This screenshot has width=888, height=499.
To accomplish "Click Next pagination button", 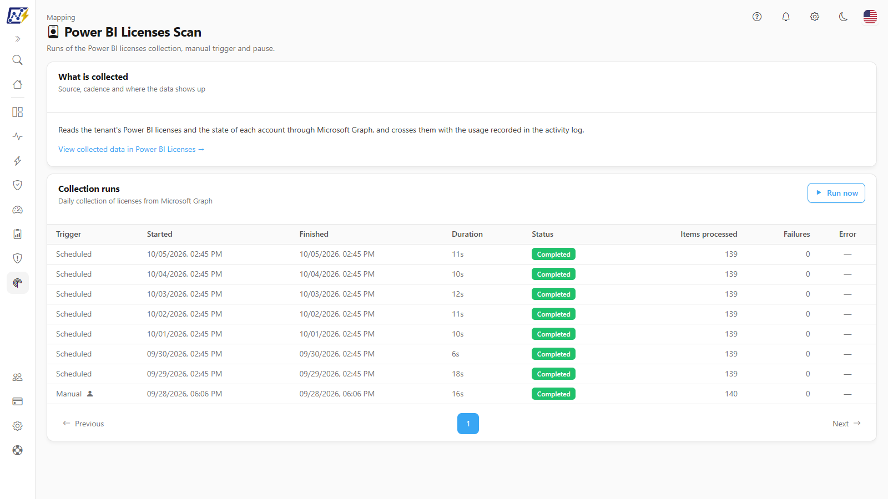I will [846, 424].
